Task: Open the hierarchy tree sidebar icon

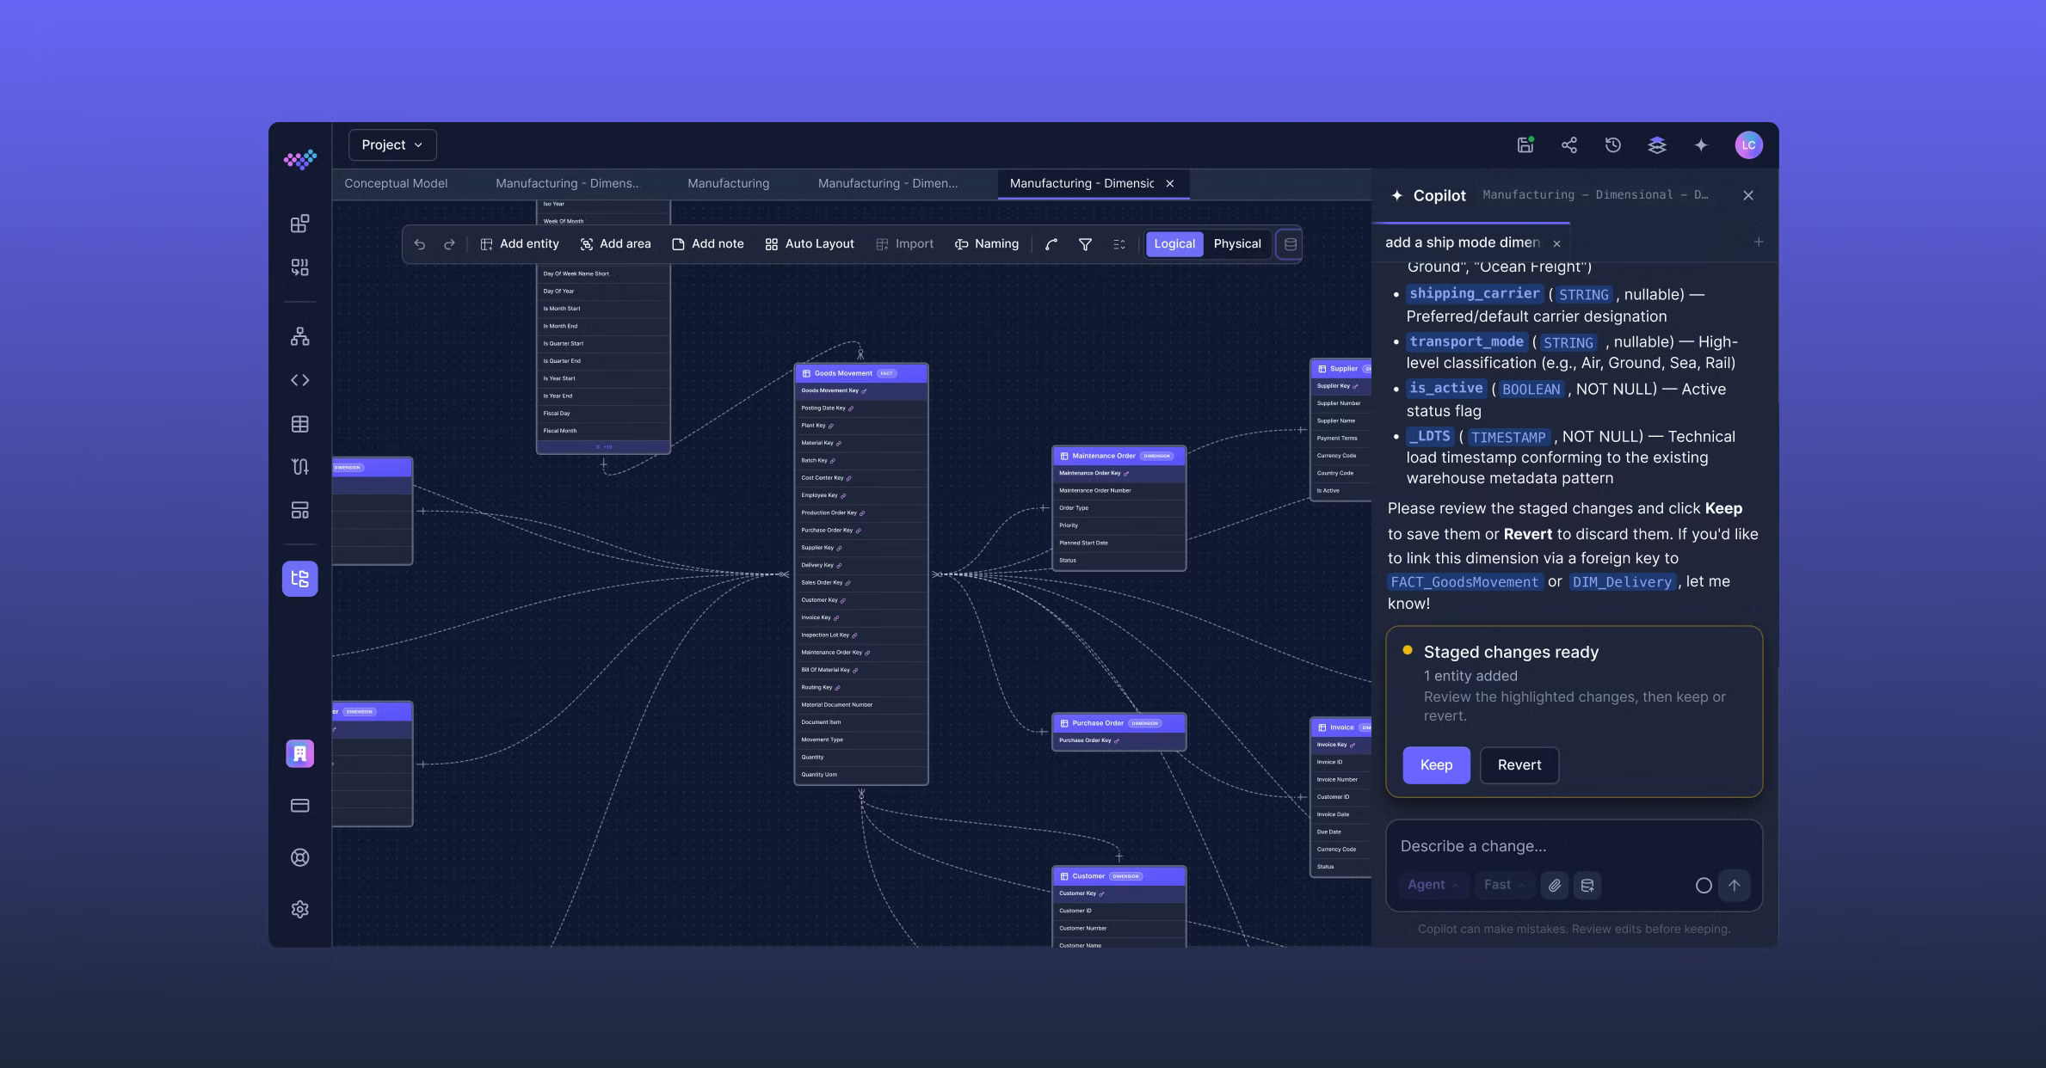Action: tap(299, 336)
